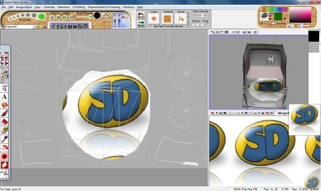Open the Channels menu
This screenshot has width=321, height=191.
[x=49, y=7]
